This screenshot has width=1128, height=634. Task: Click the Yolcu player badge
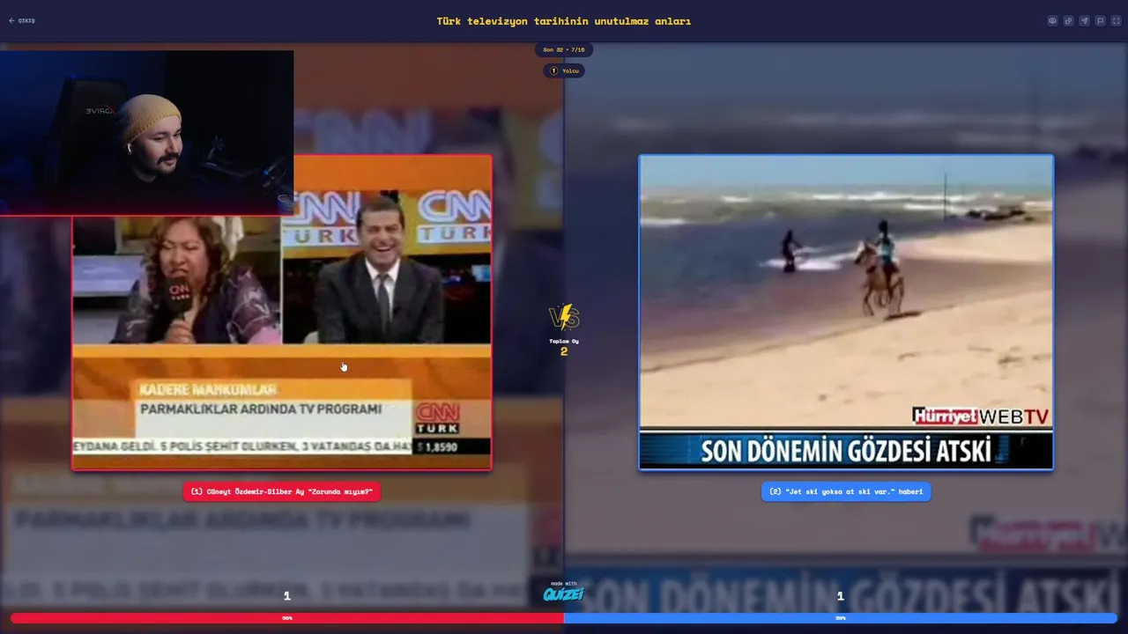click(x=564, y=70)
